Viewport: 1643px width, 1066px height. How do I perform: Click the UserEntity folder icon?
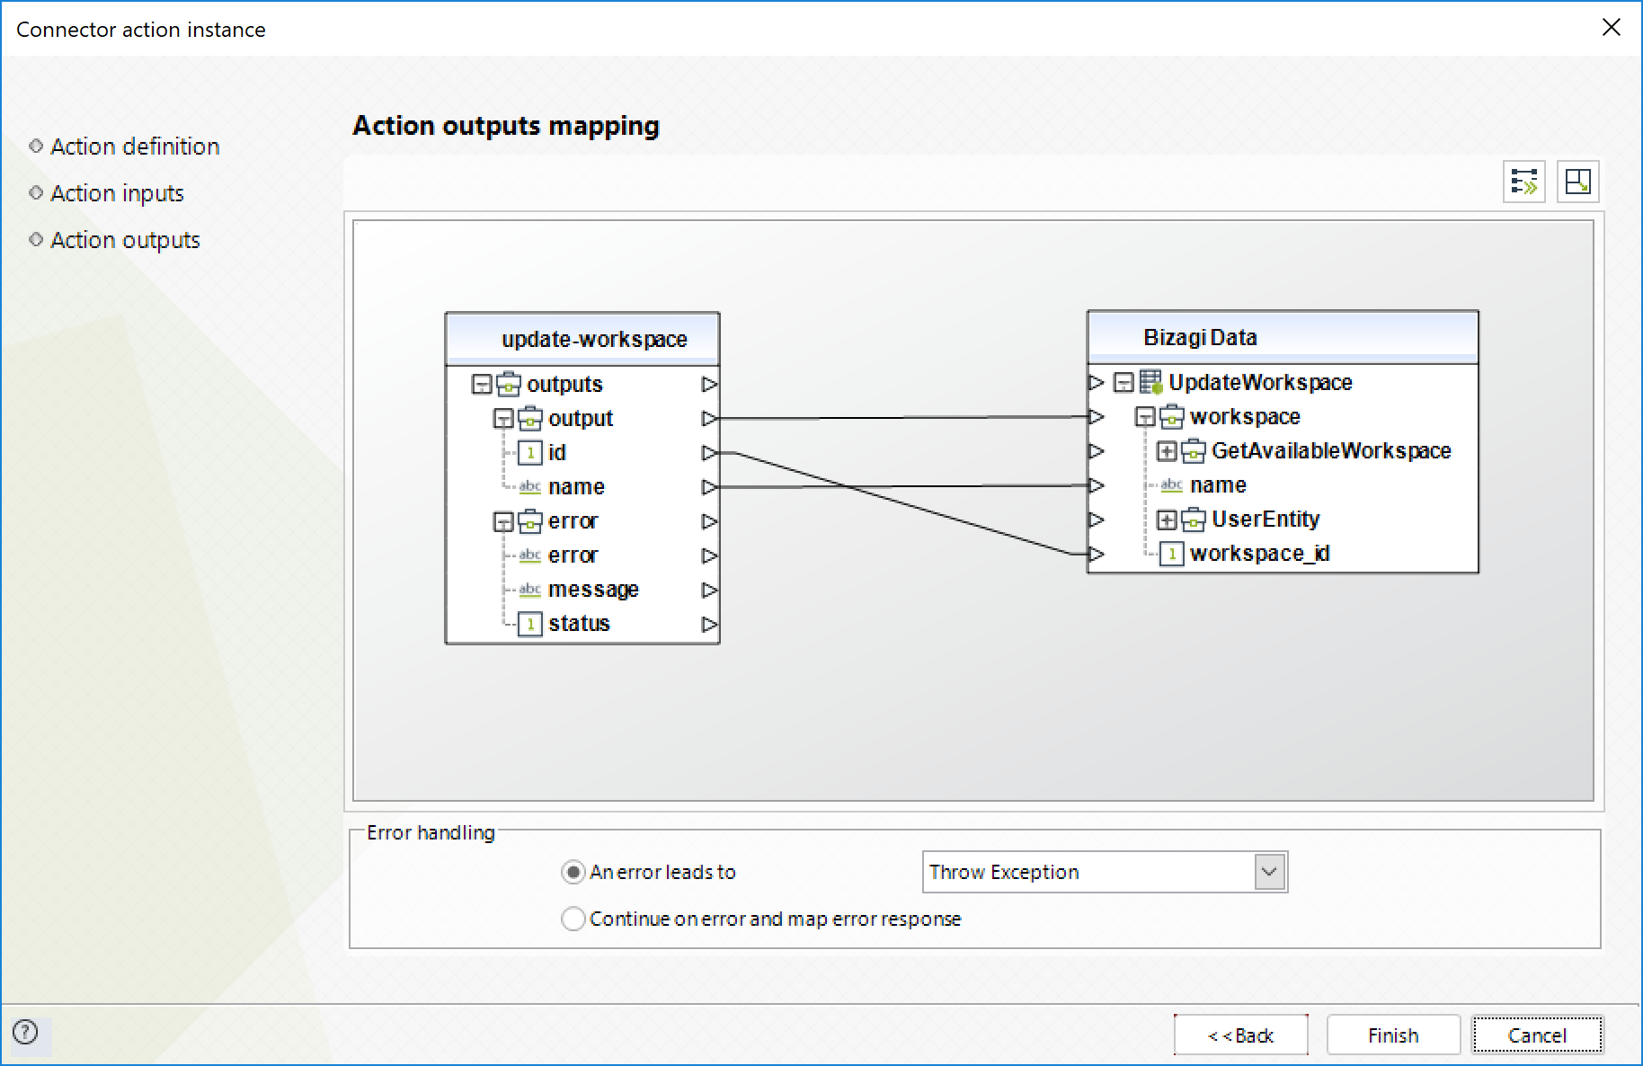click(1194, 519)
